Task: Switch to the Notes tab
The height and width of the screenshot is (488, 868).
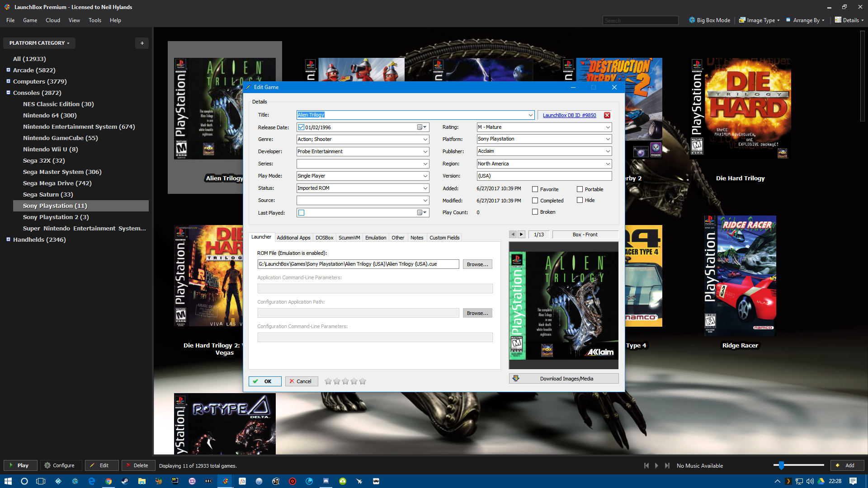Action: coord(417,238)
